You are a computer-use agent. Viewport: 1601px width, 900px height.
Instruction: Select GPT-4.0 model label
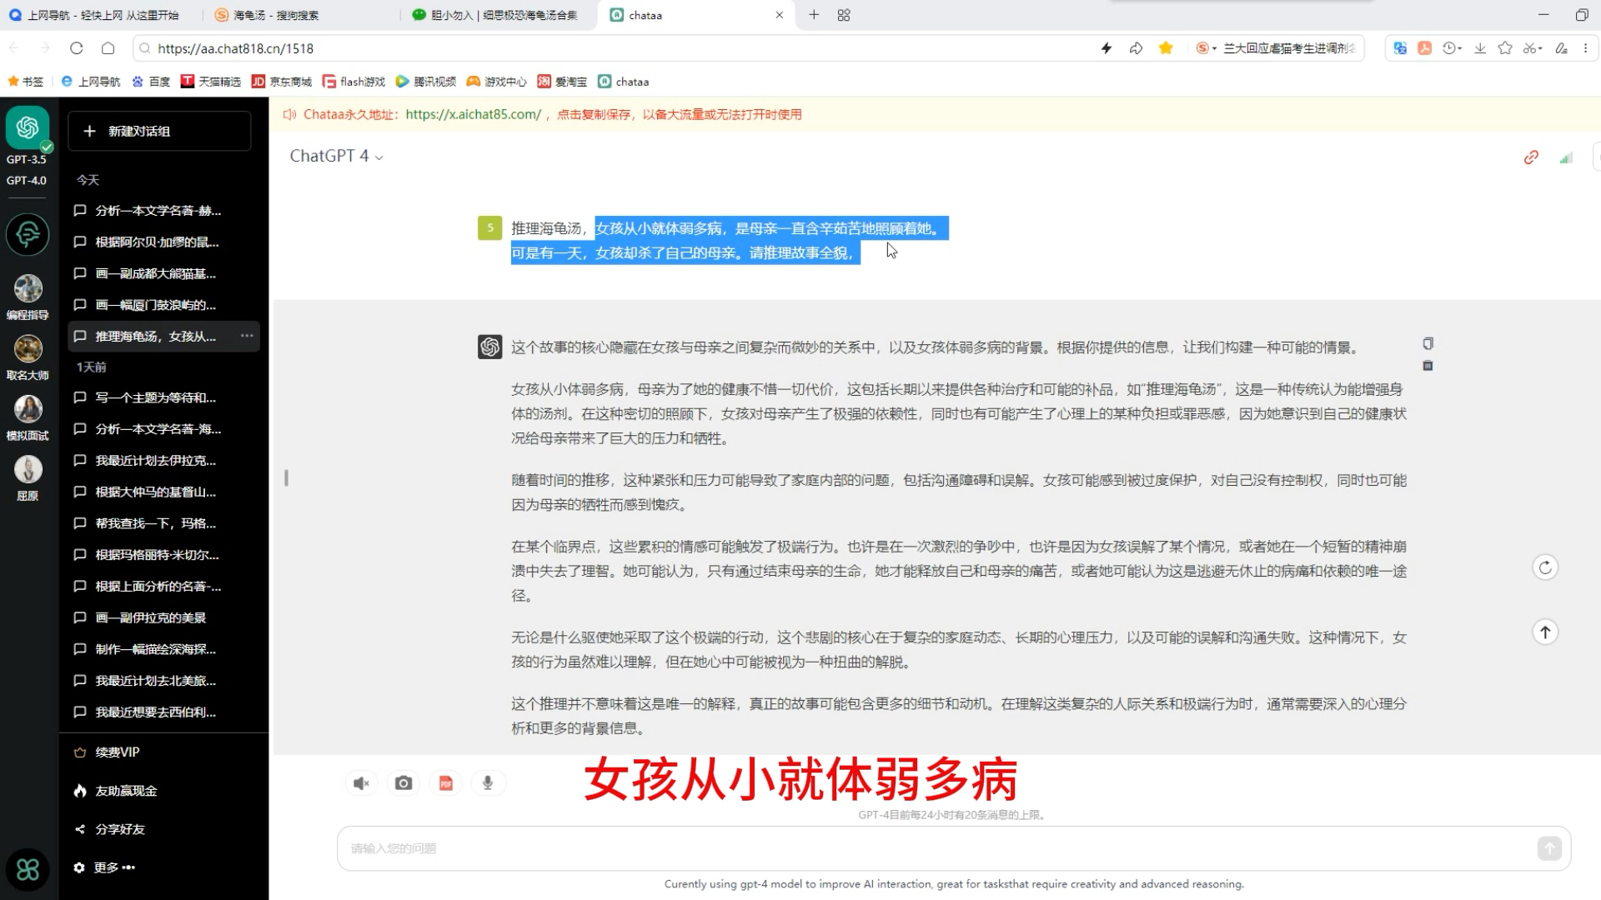27,180
